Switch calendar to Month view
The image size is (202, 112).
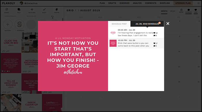(164, 11)
